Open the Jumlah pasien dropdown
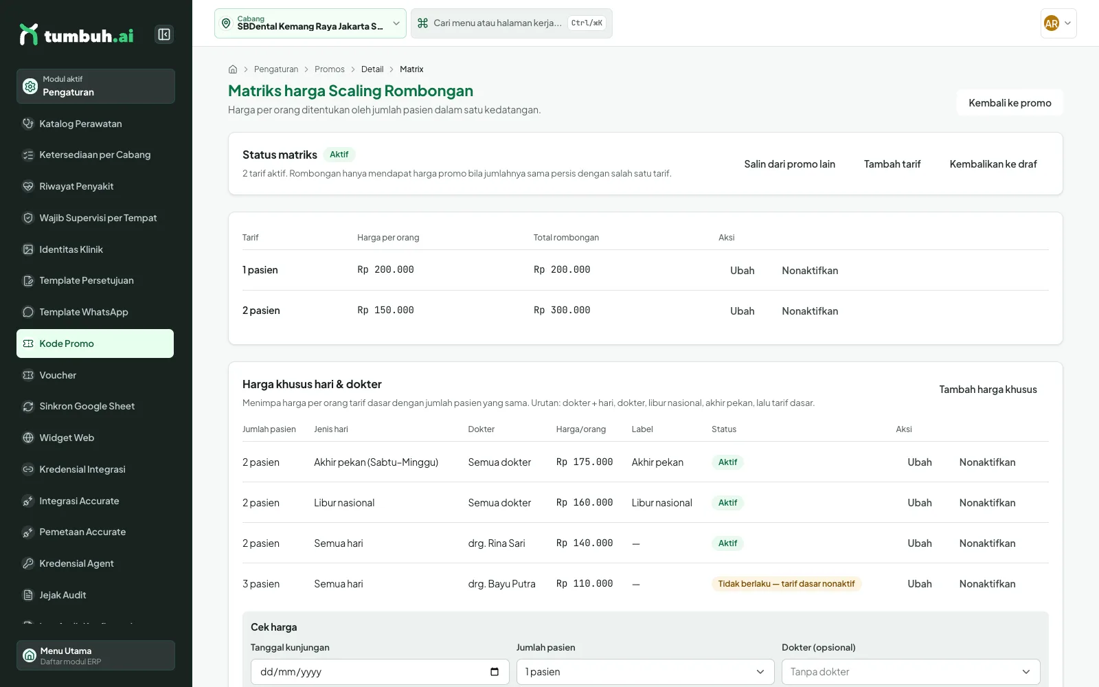Screen dimensions: 1099x687 (645, 672)
